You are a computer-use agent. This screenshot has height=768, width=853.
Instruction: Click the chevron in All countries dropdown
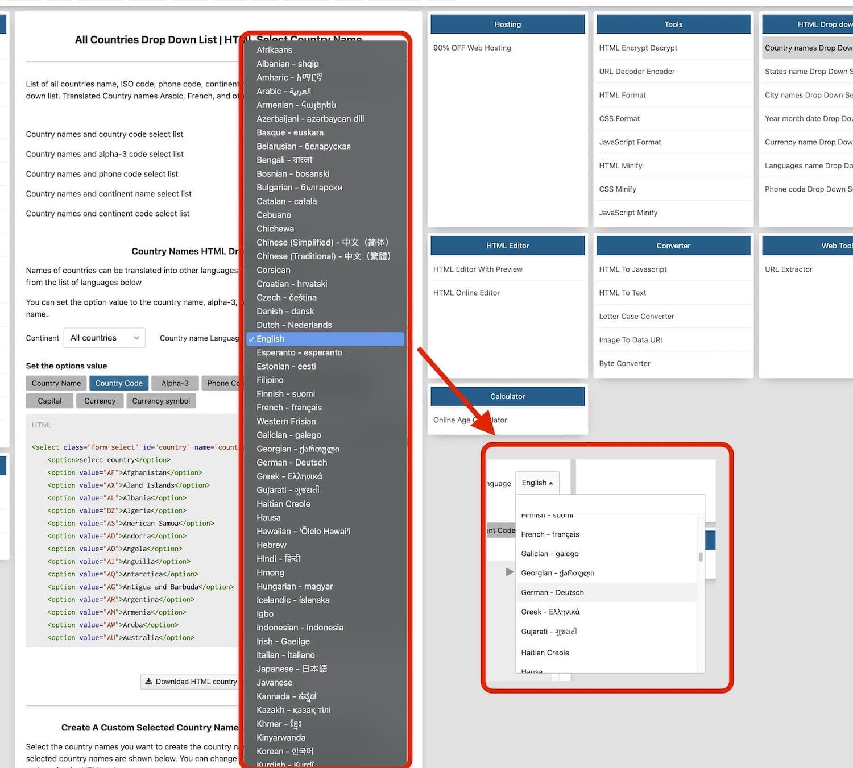(x=136, y=338)
